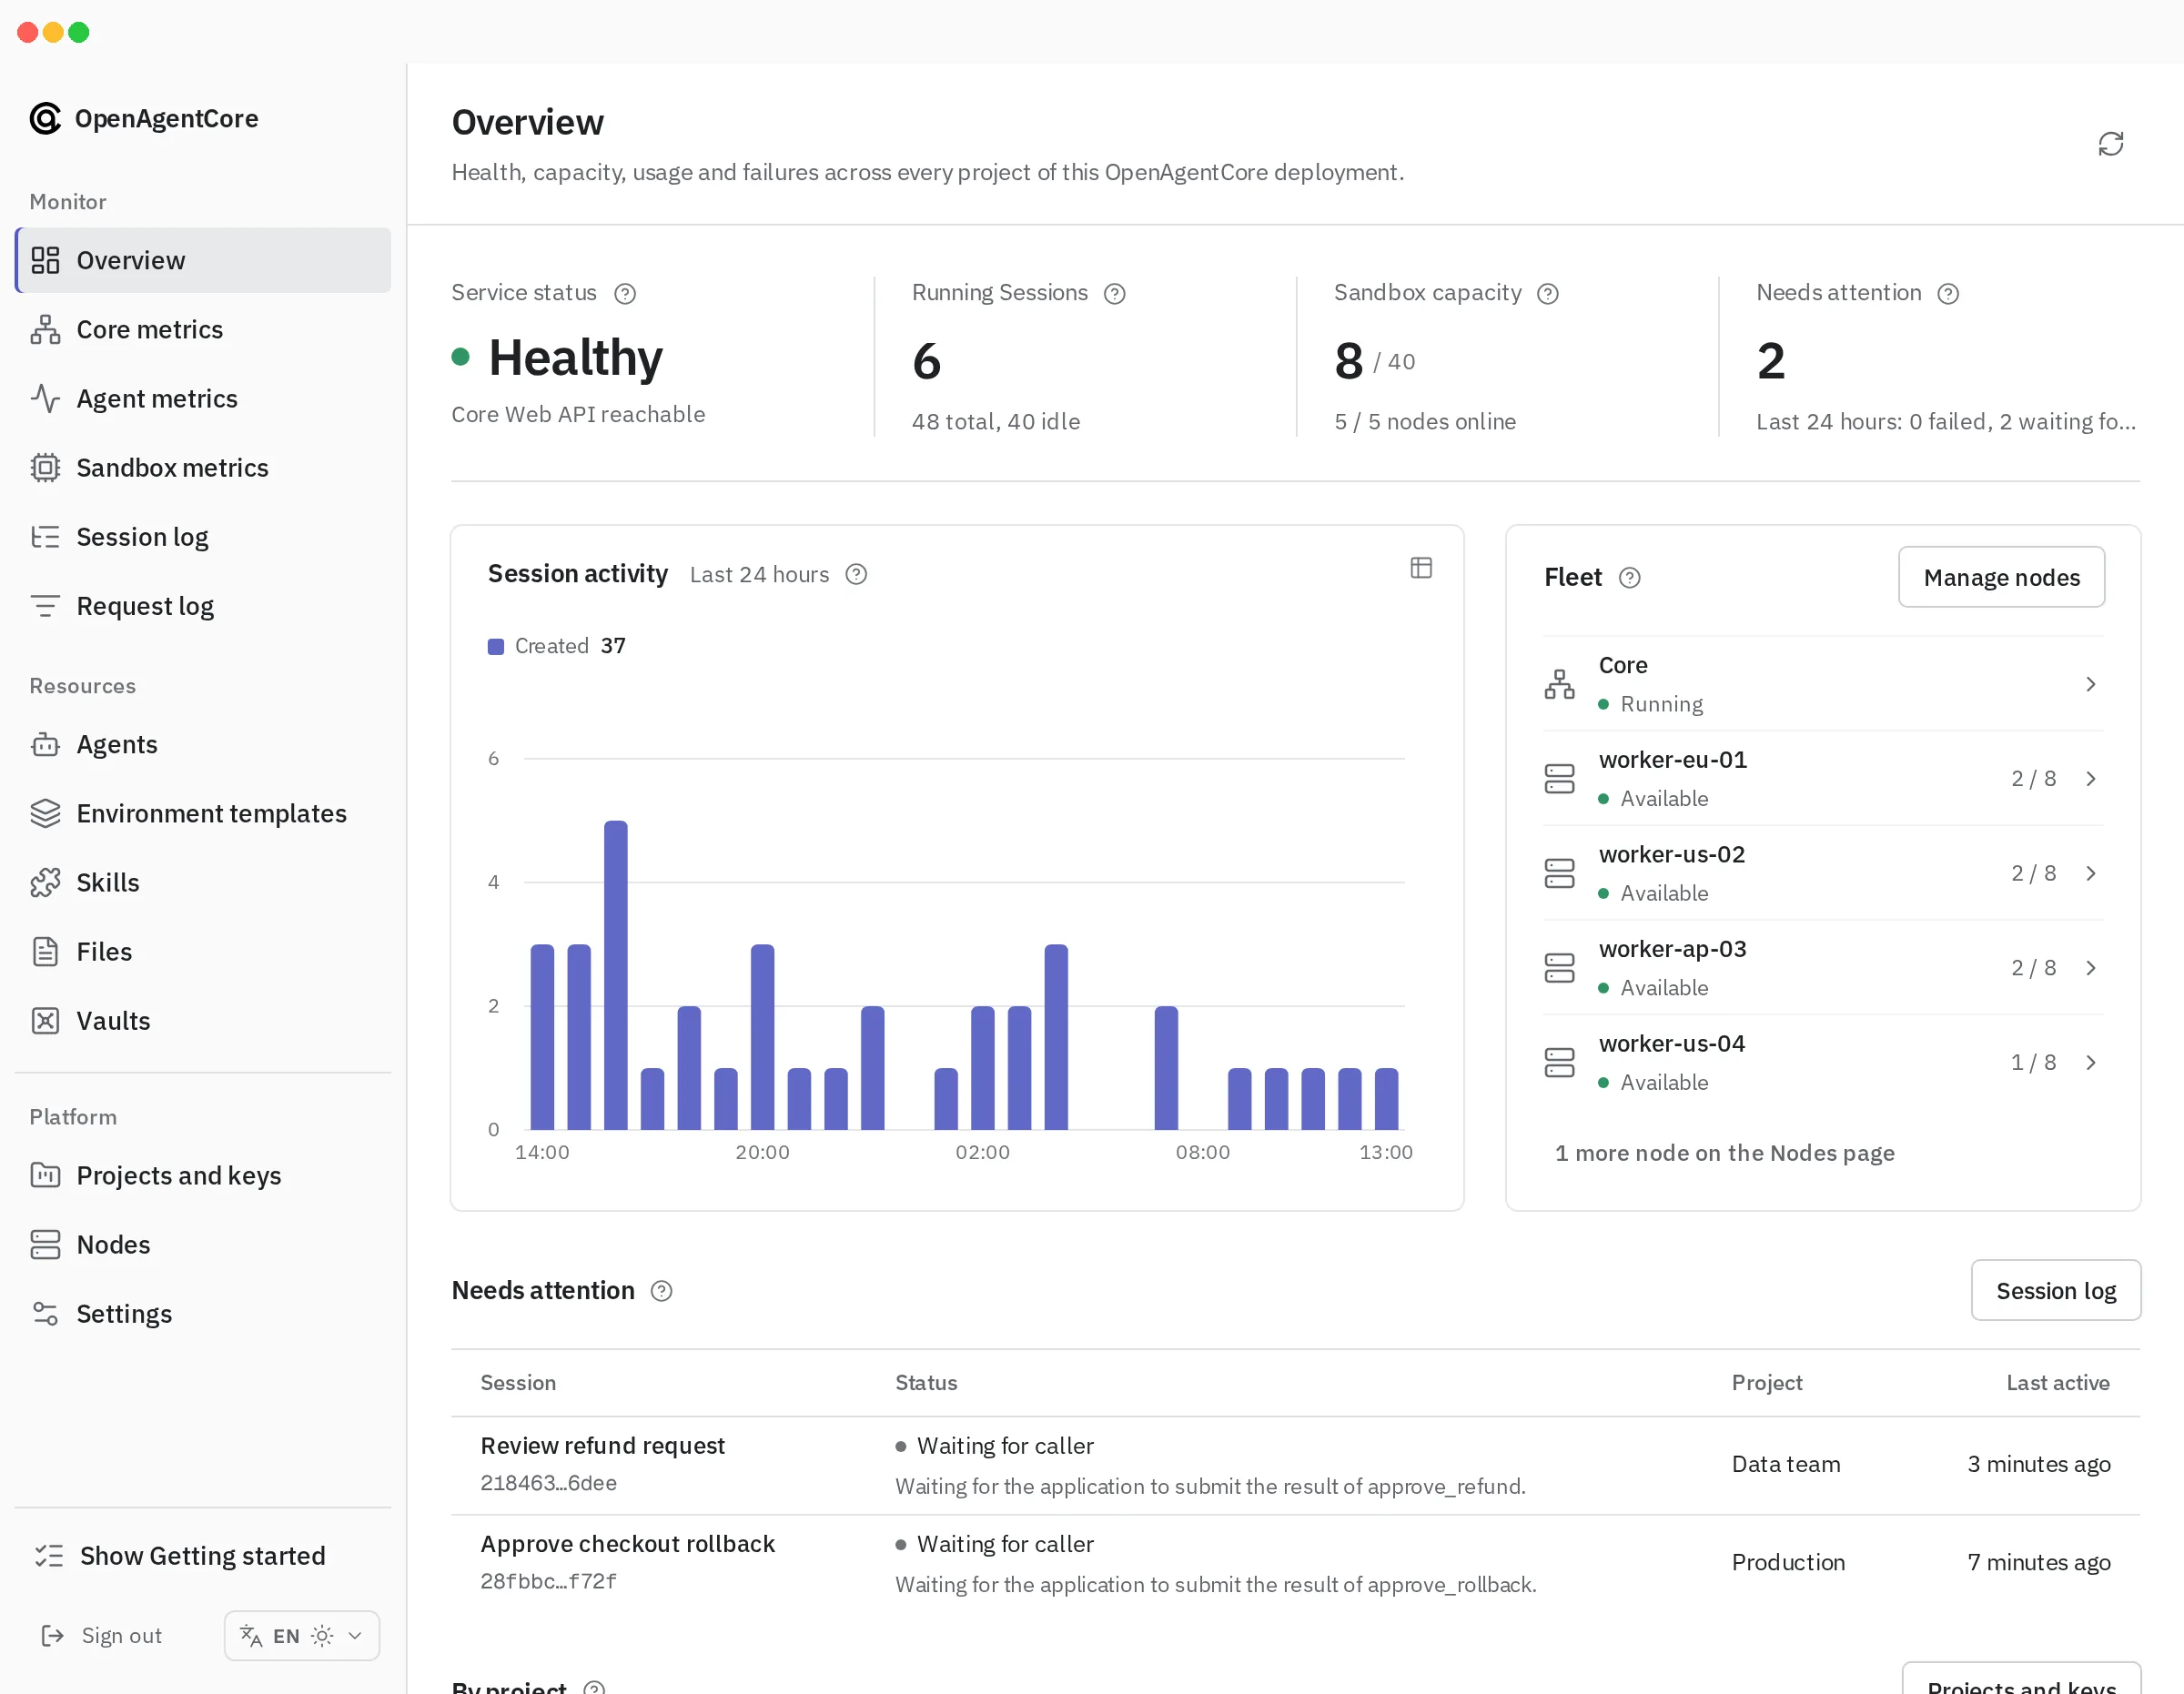The width and height of the screenshot is (2184, 1694).
Task: Click the worker-ap-03 server icon
Action: (1559, 967)
